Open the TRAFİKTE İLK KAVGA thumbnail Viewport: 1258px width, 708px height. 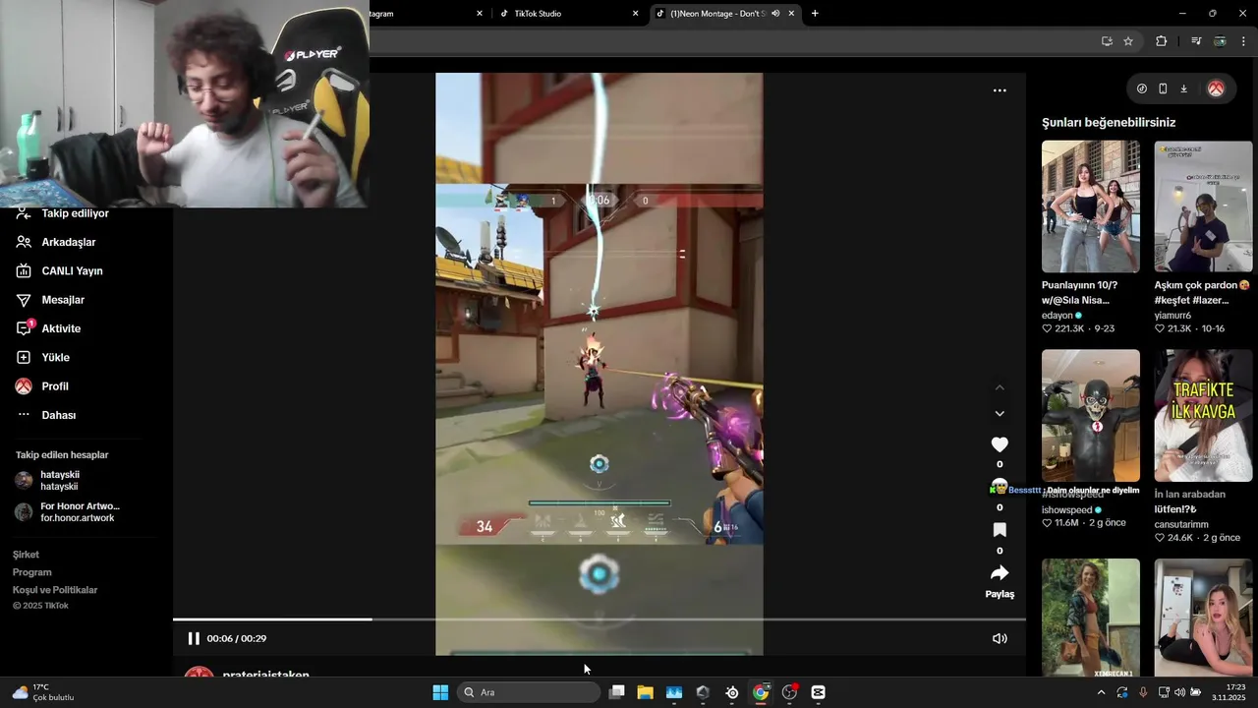pyautogui.click(x=1203, y=415)
